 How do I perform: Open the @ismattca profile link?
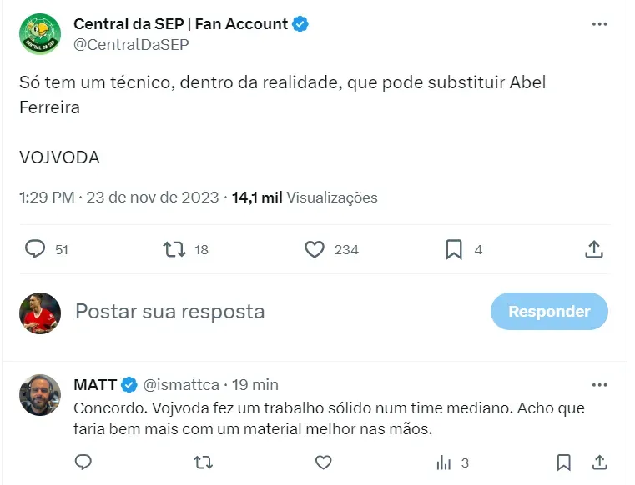(181, 384)
